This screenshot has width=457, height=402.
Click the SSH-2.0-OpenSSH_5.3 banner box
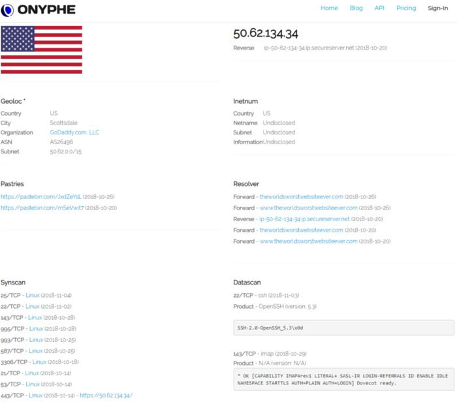click(343, 328)
